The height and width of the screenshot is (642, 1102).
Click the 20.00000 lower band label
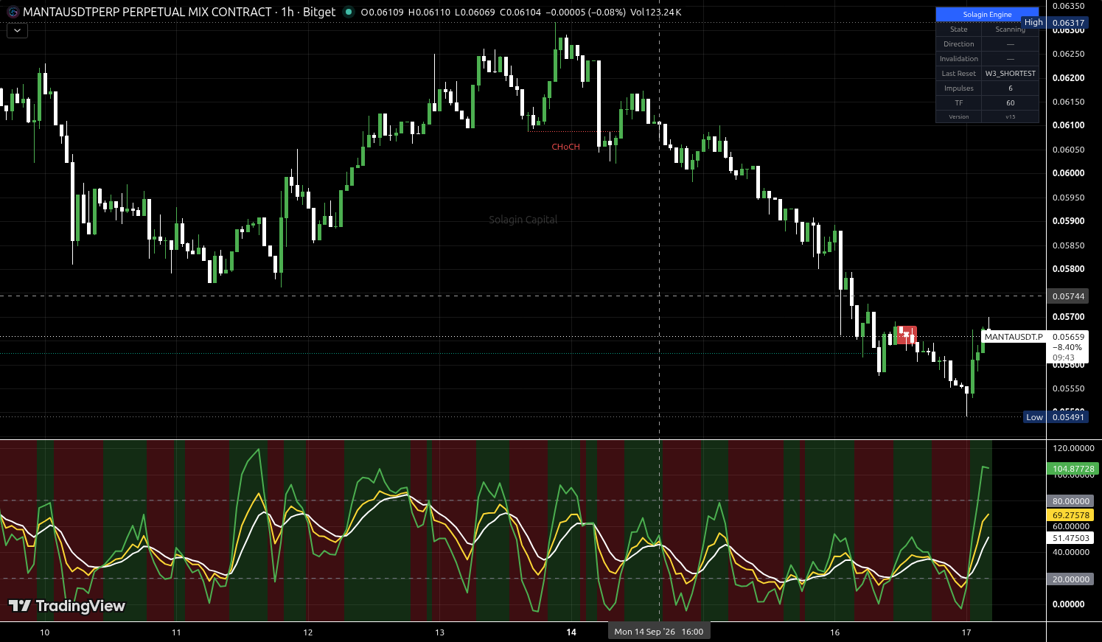[x=1070, y=579]
